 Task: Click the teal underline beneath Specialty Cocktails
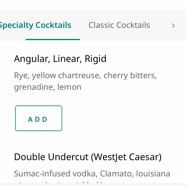pyautogui.click(x=53, y=39)
